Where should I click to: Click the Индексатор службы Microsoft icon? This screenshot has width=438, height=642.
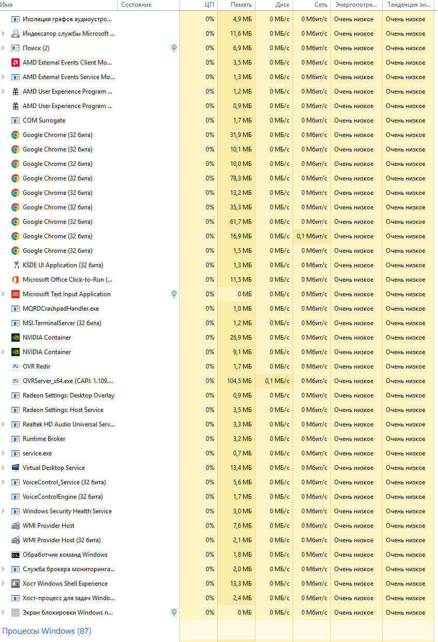16,34
